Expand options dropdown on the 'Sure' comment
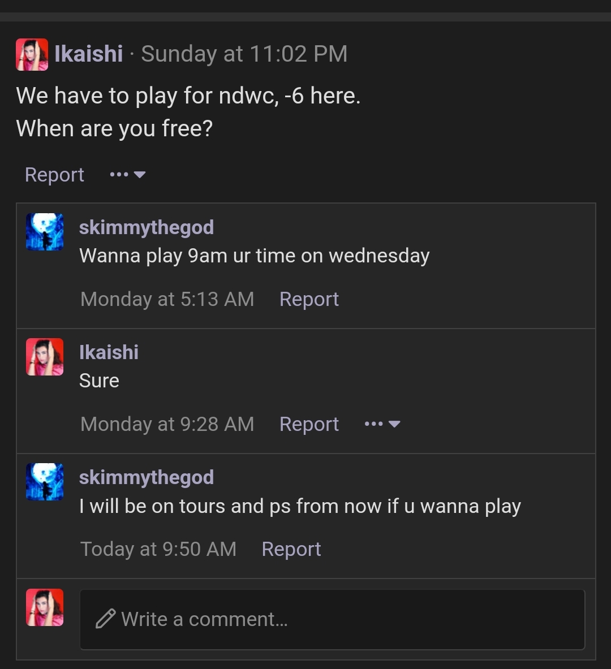Image resolution: width=611 pixels, height=669 pixels. [382, 424]
